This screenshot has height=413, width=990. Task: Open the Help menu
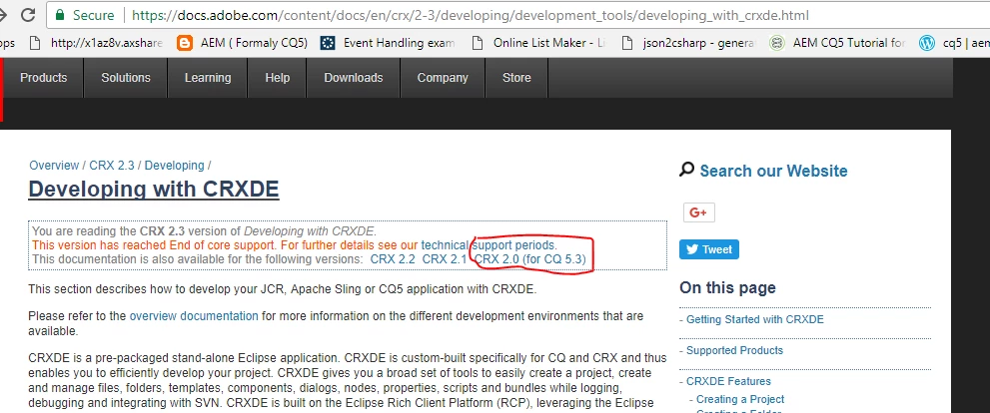point(277,78)
